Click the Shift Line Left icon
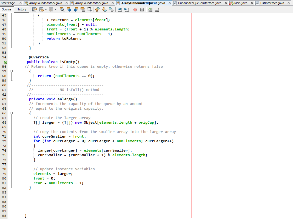Screen dimensions: 293x219 [120, 10]
